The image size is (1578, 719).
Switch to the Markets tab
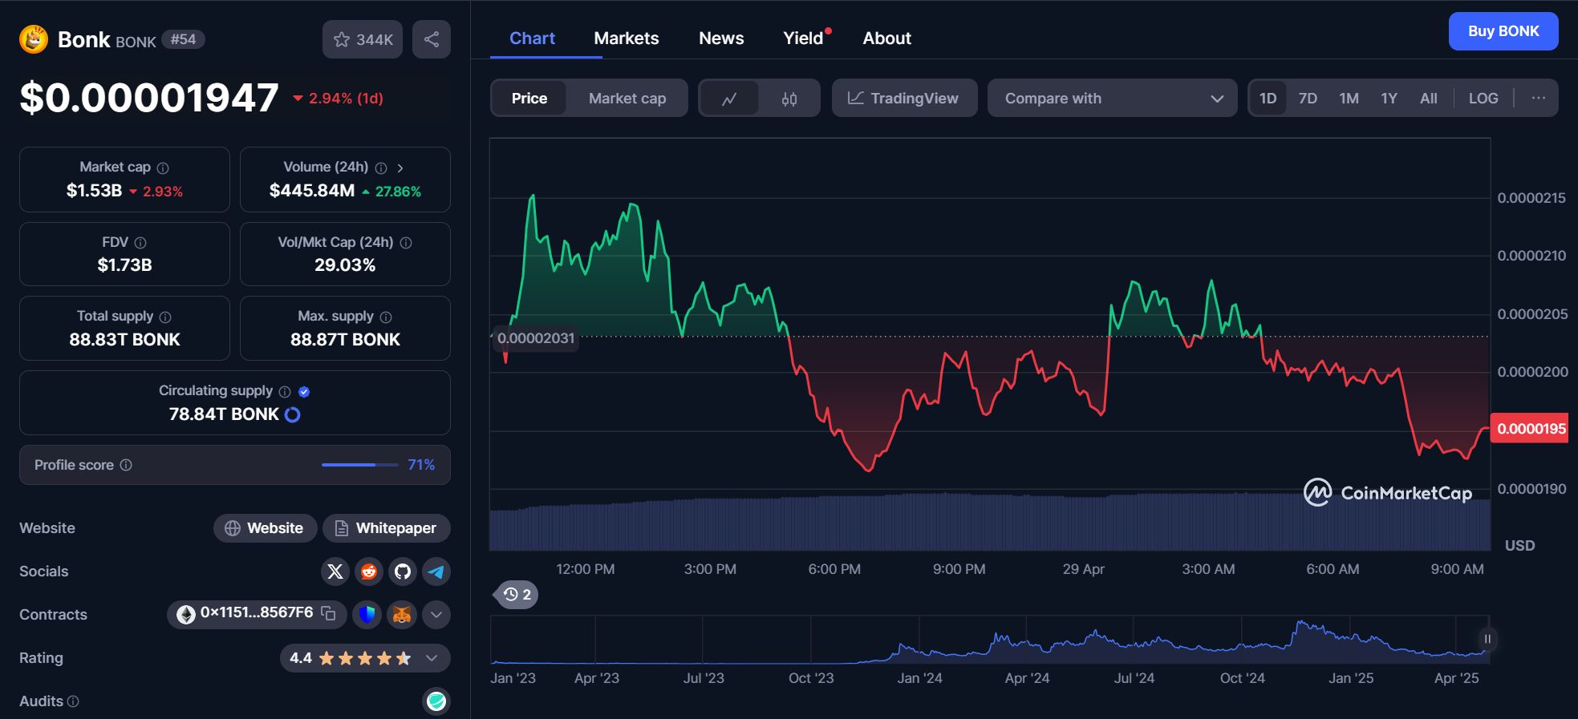point(626,38)
